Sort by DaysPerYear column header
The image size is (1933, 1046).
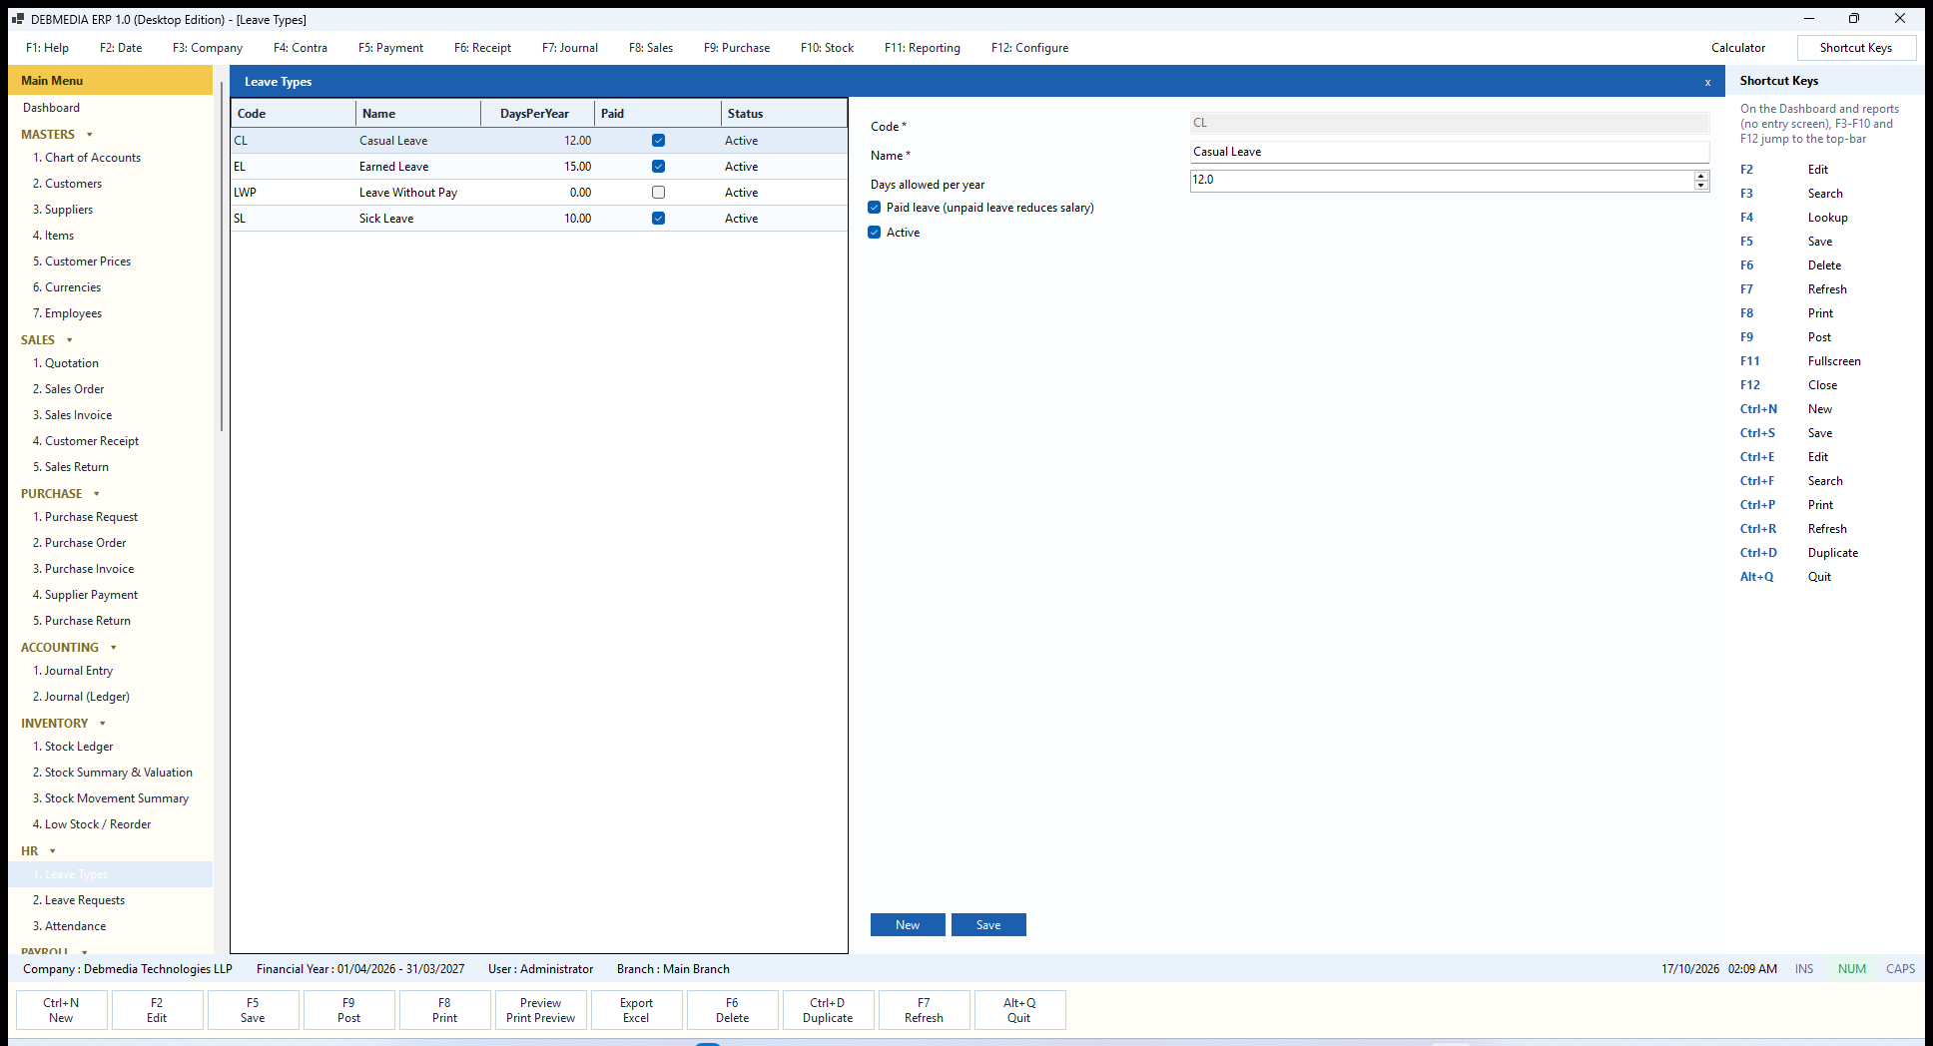tap(537, 114)
